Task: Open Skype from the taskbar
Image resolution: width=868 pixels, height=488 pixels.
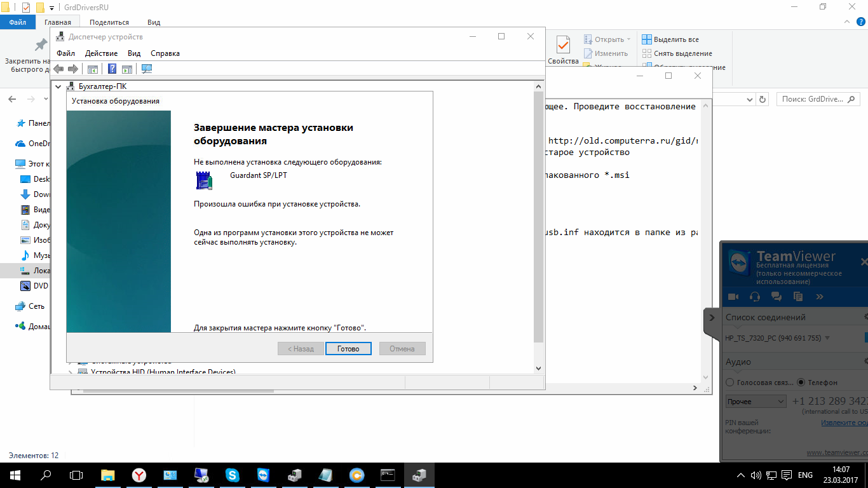Action: 232,475
